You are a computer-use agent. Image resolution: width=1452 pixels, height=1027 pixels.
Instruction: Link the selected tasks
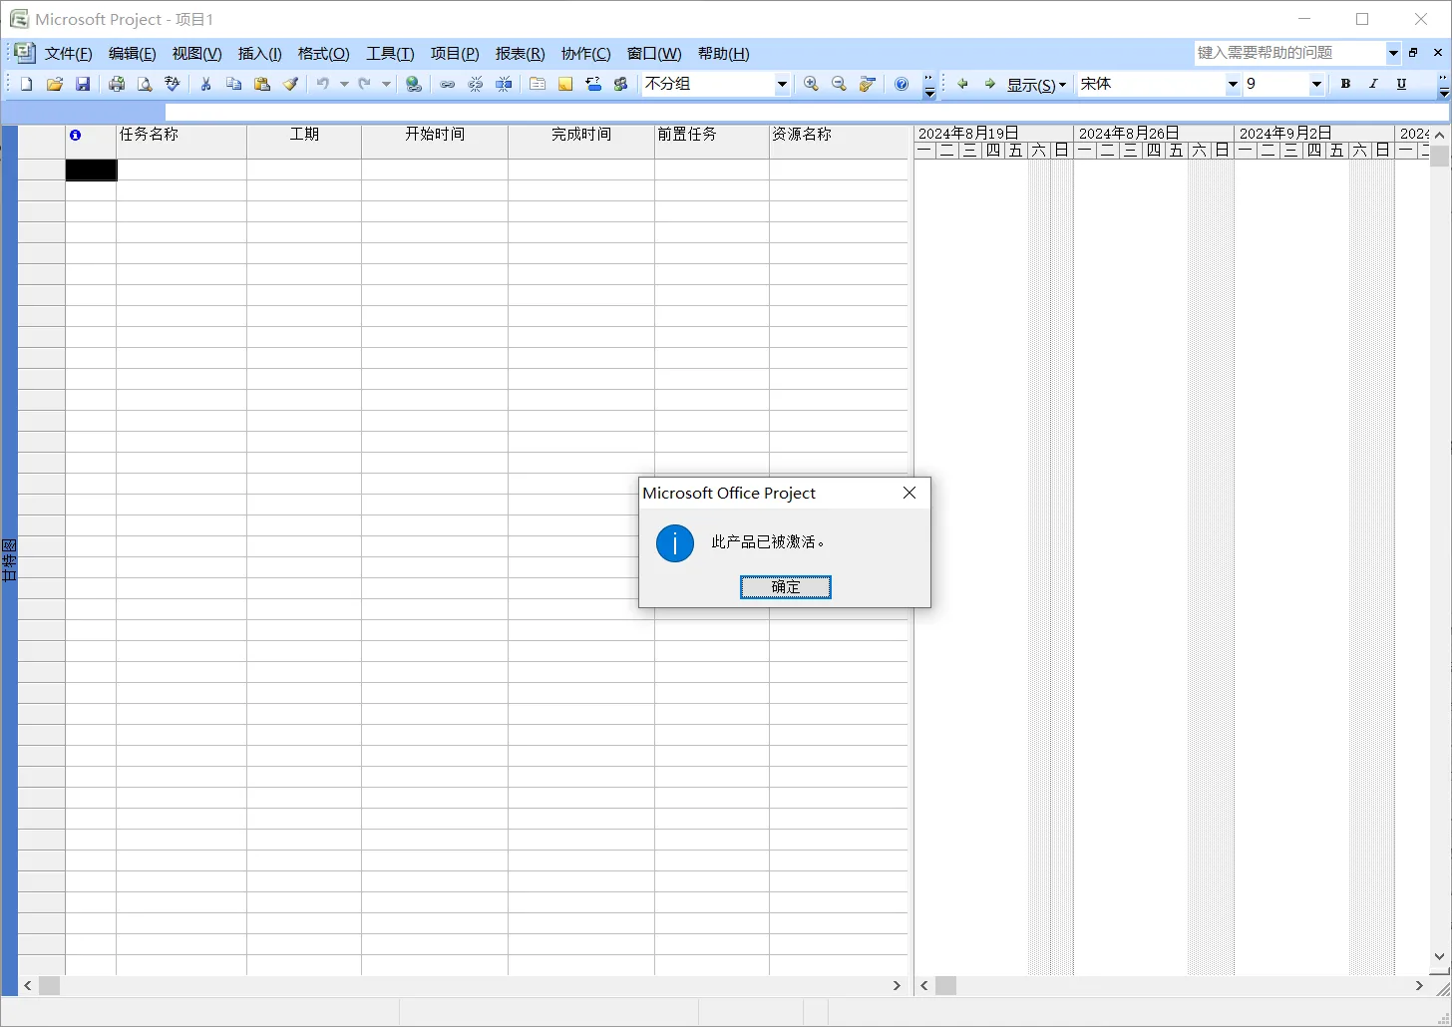tap(448, 85)
